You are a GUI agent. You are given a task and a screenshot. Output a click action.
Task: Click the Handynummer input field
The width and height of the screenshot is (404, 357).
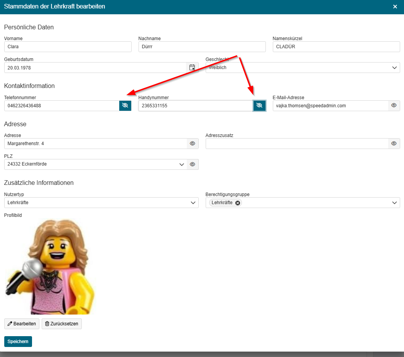point(196,106)
